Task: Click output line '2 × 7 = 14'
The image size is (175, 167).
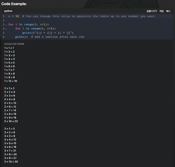Action: (10, 110)
